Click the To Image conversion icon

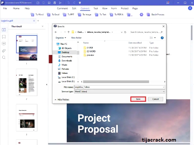click(79, 15)
